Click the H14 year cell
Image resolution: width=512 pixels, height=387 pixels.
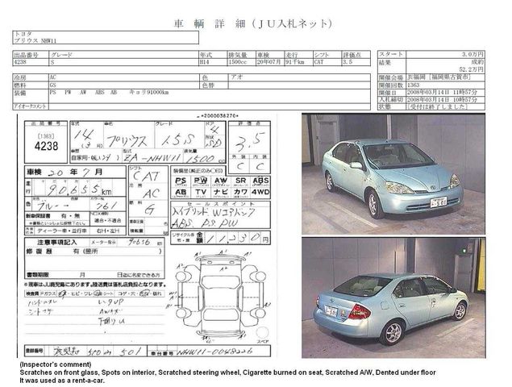click(213, 62)
